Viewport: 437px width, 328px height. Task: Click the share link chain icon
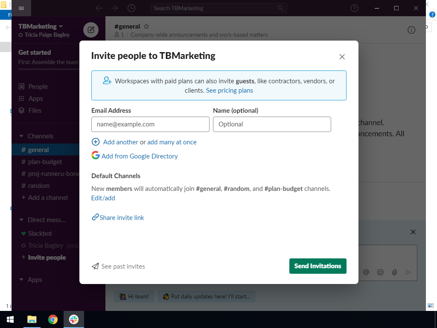point(95,217)
